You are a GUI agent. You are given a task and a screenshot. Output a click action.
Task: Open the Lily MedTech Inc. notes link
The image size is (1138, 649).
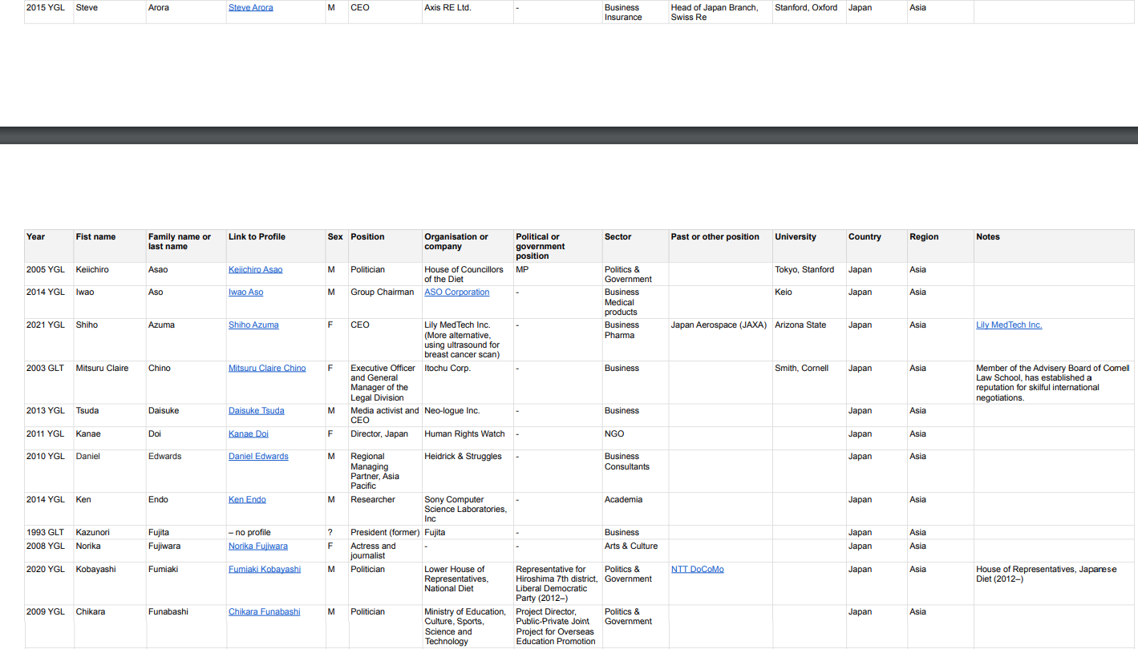point(1009,324)
